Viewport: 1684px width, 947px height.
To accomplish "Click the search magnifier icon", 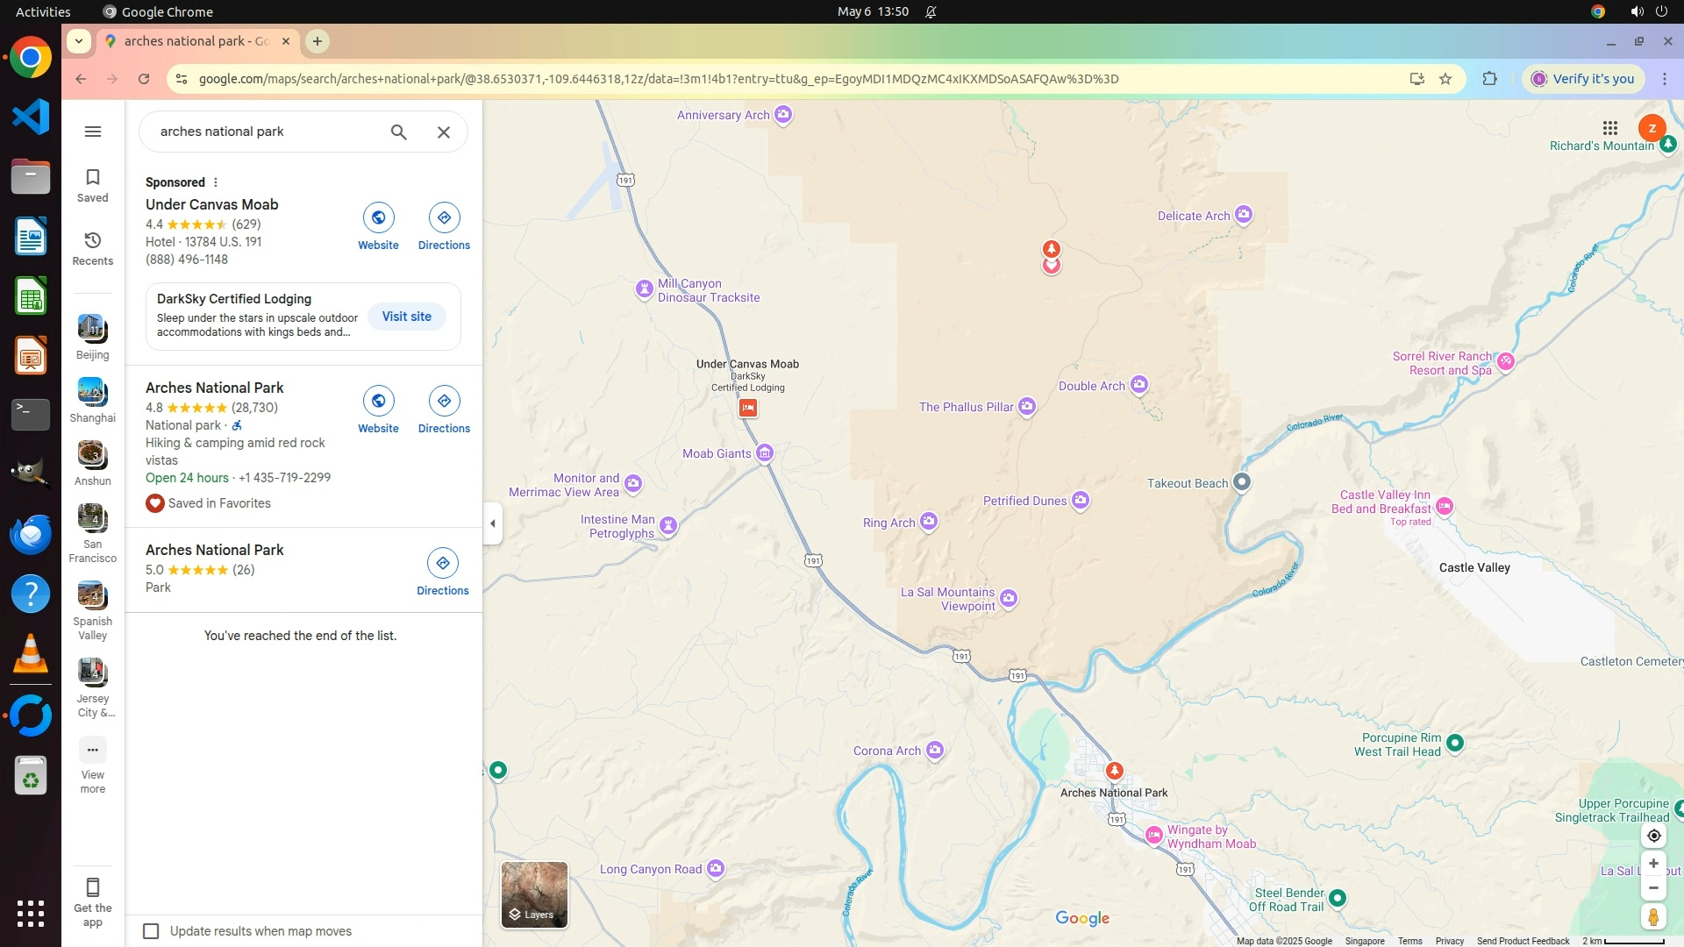I will (x=398, y=132).
